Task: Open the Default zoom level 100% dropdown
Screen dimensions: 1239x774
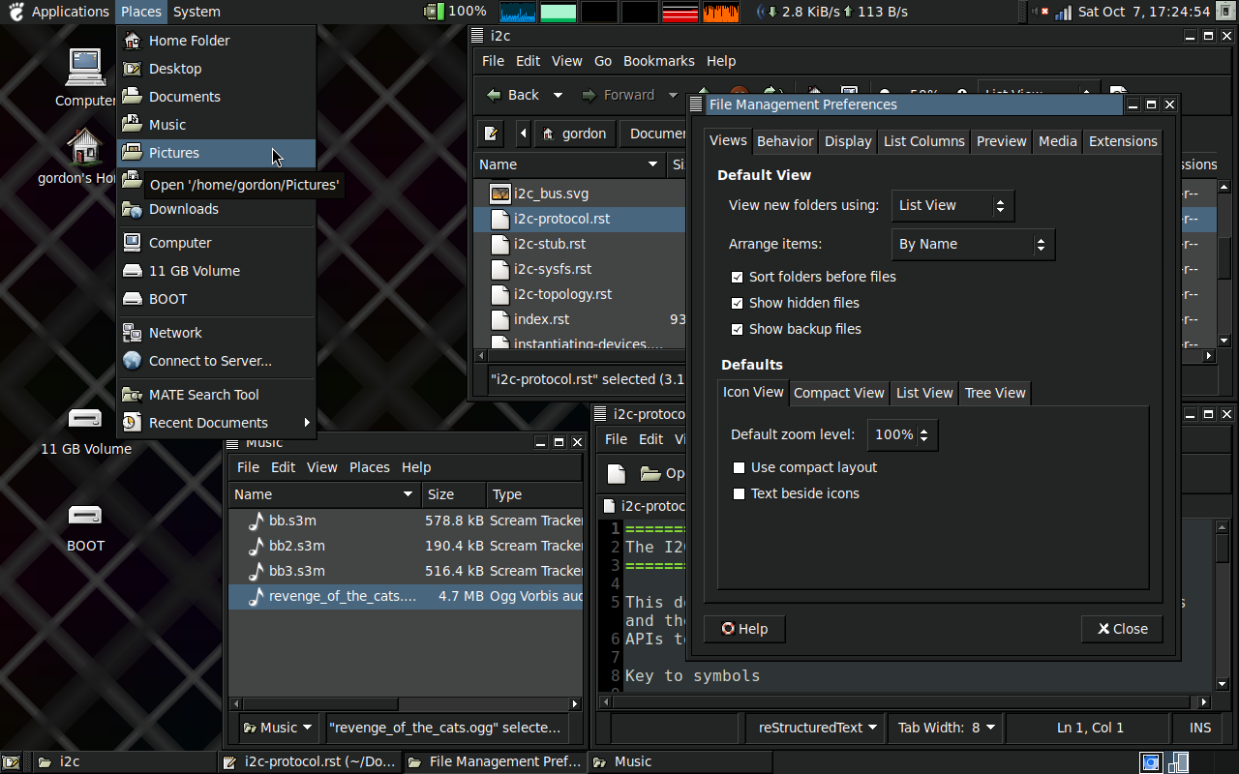Action: [902, 434]
